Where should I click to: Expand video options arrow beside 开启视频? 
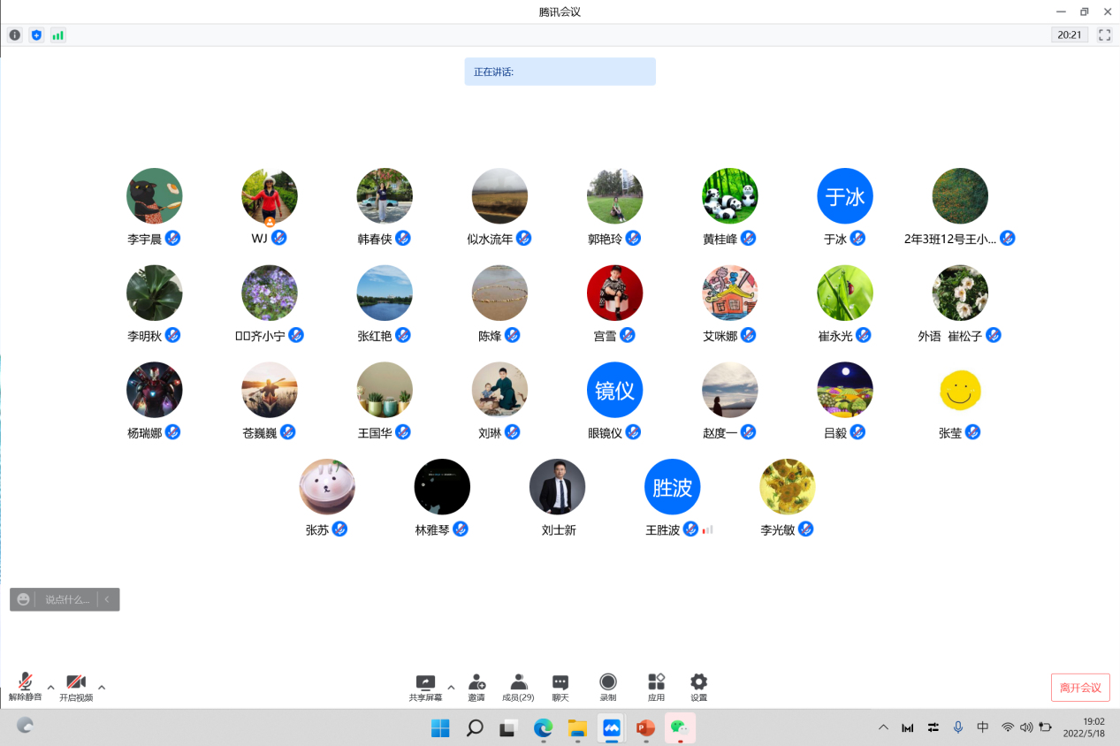(x=102, y=687)
